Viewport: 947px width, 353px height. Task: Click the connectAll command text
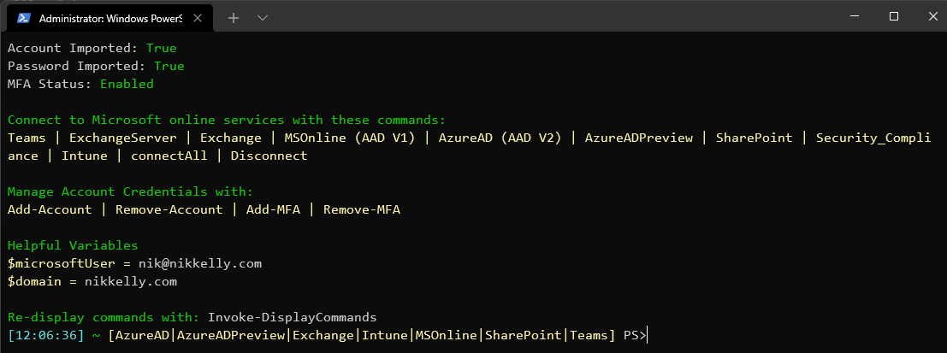pyautogui.click(x=169, y=156)
